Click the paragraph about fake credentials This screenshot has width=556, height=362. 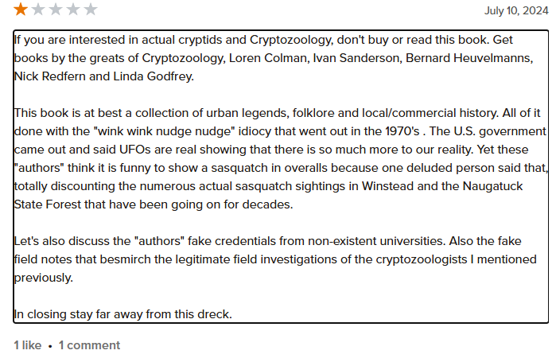tap(275, 259)
